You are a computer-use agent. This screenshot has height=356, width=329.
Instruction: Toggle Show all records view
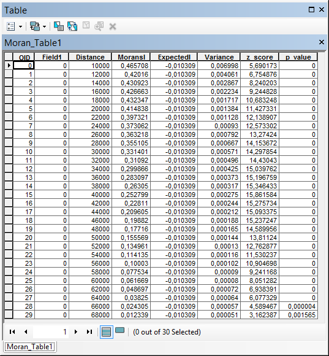[x=107, y=331]
